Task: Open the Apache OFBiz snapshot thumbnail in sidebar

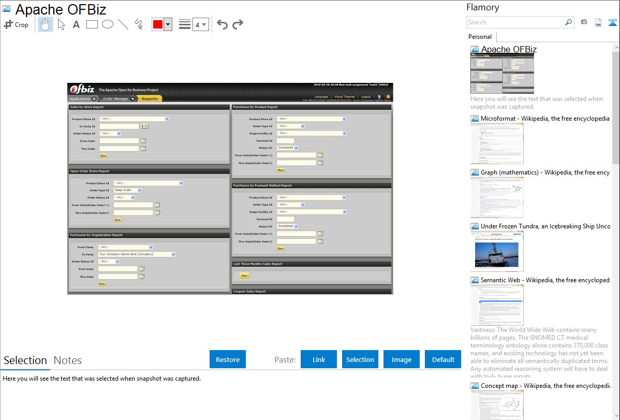Action: (502, 74)
